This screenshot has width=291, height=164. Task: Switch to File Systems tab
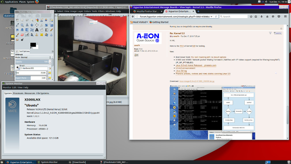click(x=43, y=93)
